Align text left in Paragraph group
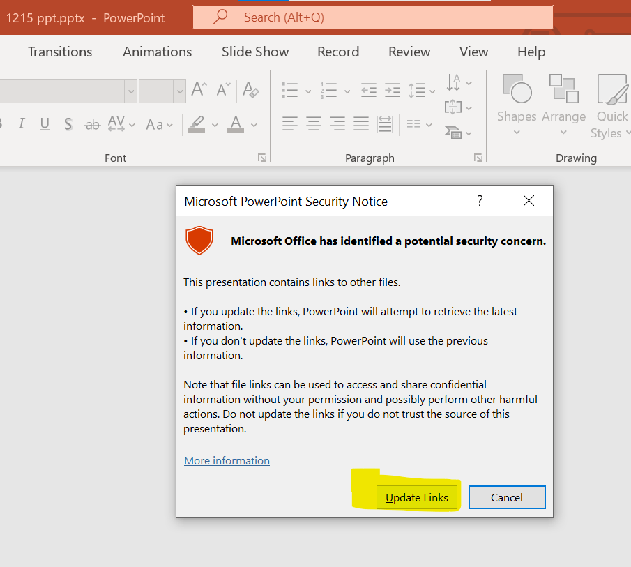 290,123
